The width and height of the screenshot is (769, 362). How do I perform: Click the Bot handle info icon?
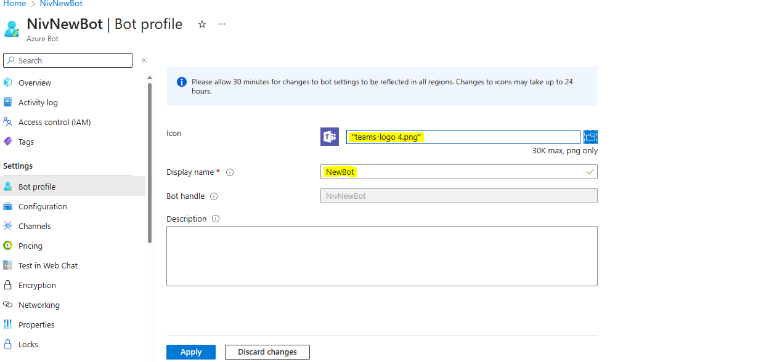pyautogui.click(x=214, y=196)
